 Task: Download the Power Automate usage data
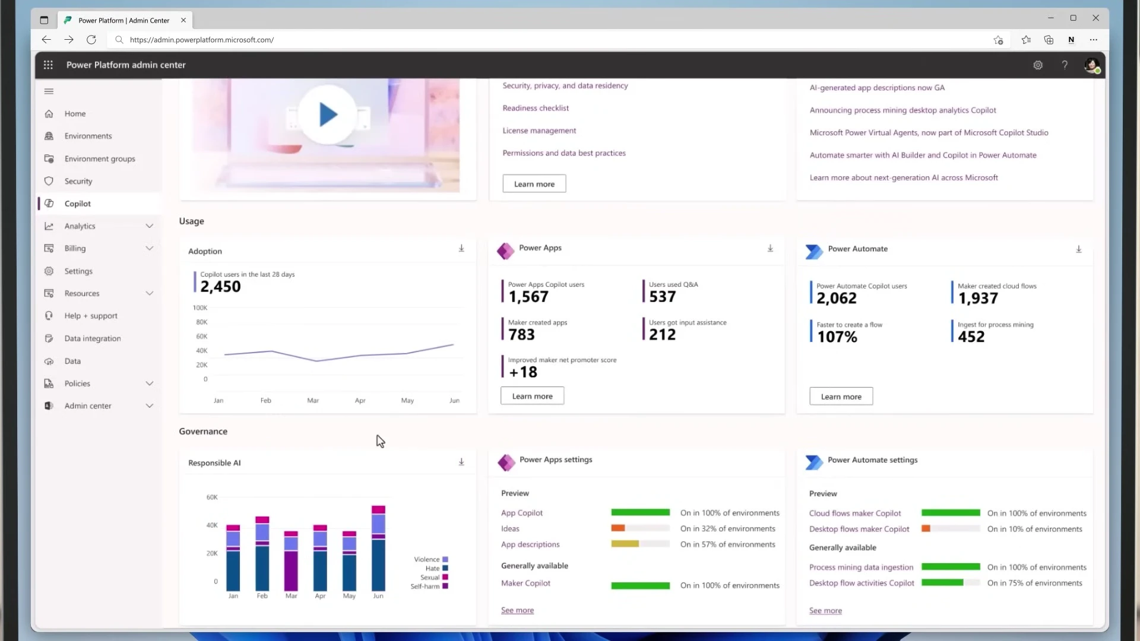coord(1079,249)
